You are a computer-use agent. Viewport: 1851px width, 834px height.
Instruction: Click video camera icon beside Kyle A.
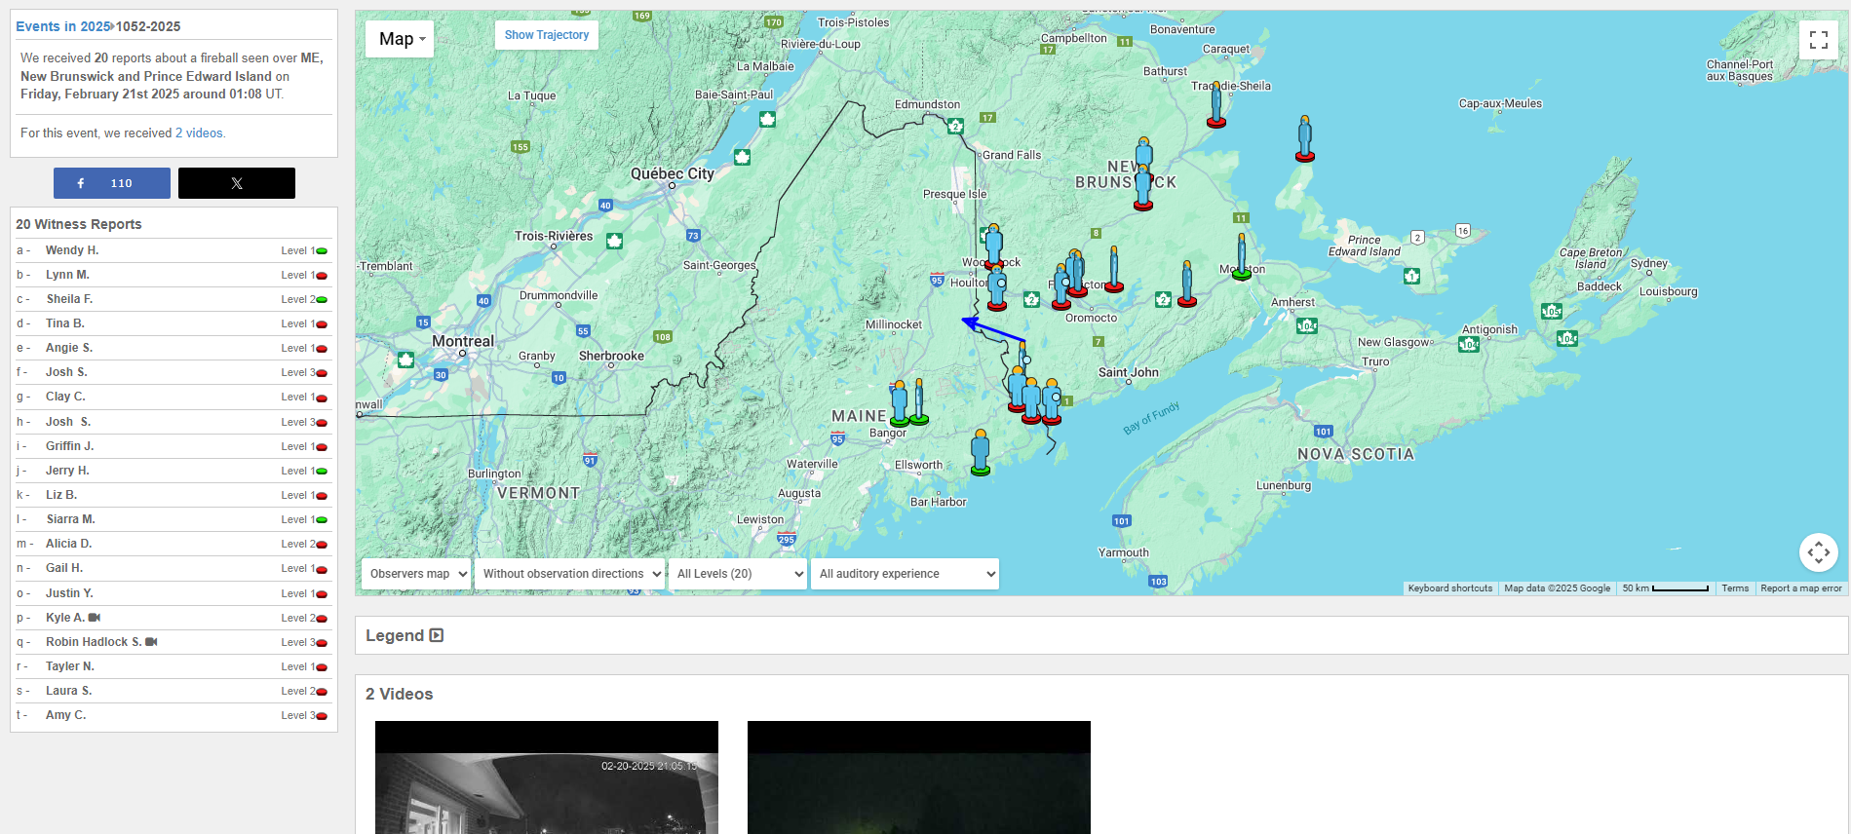95,618
